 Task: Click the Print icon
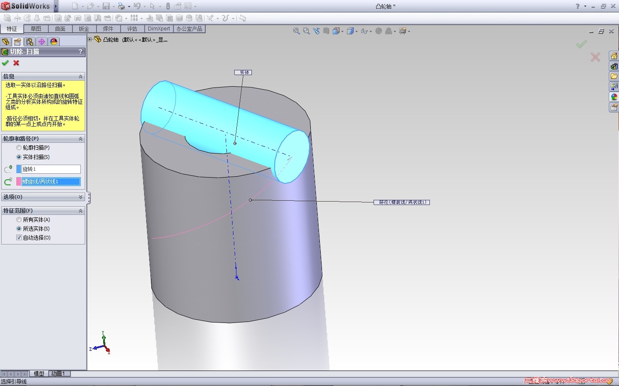(x=121, y=6)
